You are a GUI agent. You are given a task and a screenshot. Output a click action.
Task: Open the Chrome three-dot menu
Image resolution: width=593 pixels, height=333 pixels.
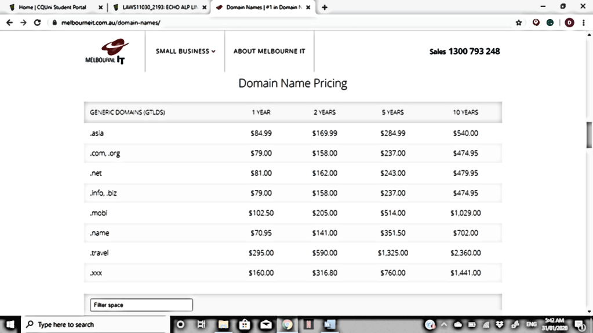584,23
